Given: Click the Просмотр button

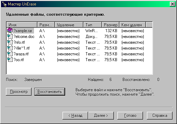Looking at the screenshot, I should click(x=19, y=92).
